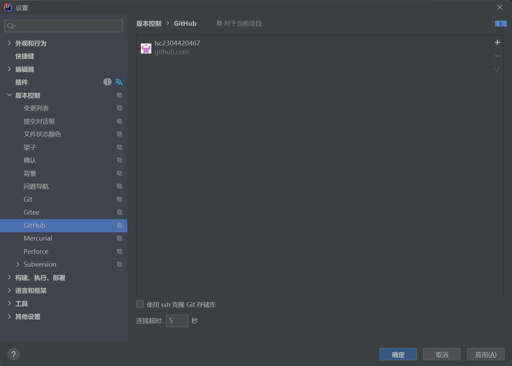Click the 对于当前项目 icon in the header
512x366 pixels.
pos(219,23)
